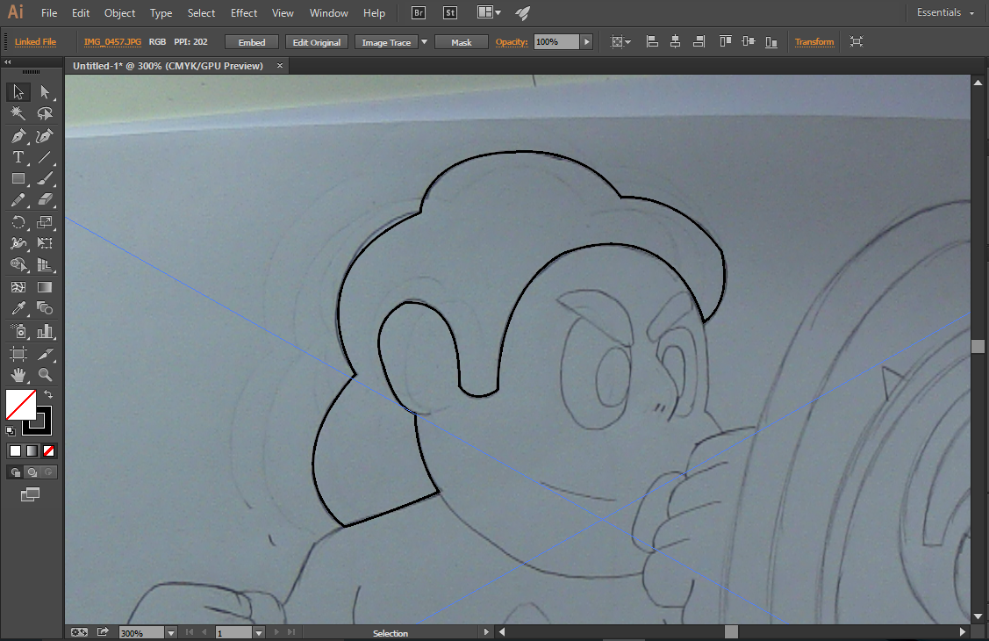The height and width of the screenshot is (641, 989).
Task: Set paint to None
Action: [48, 451]
